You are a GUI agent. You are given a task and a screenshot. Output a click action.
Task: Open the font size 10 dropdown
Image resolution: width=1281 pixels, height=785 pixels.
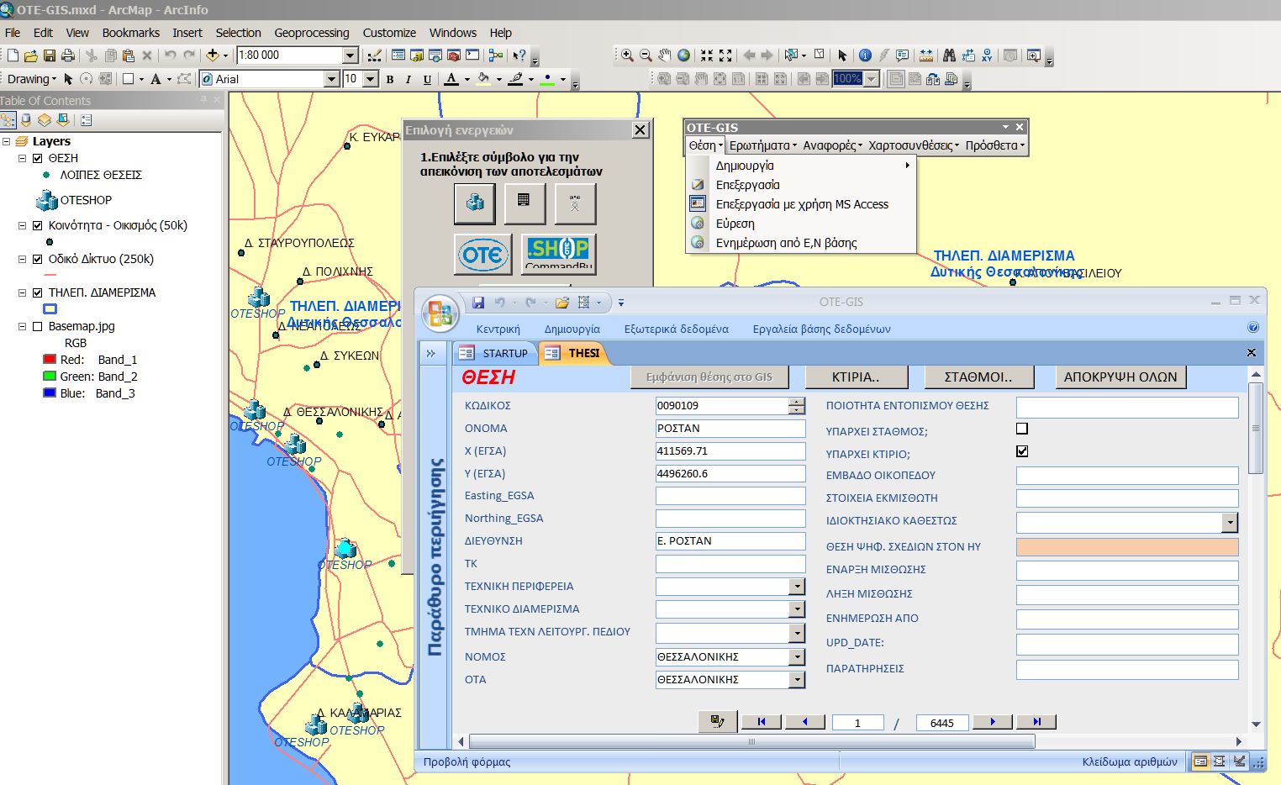371,79
